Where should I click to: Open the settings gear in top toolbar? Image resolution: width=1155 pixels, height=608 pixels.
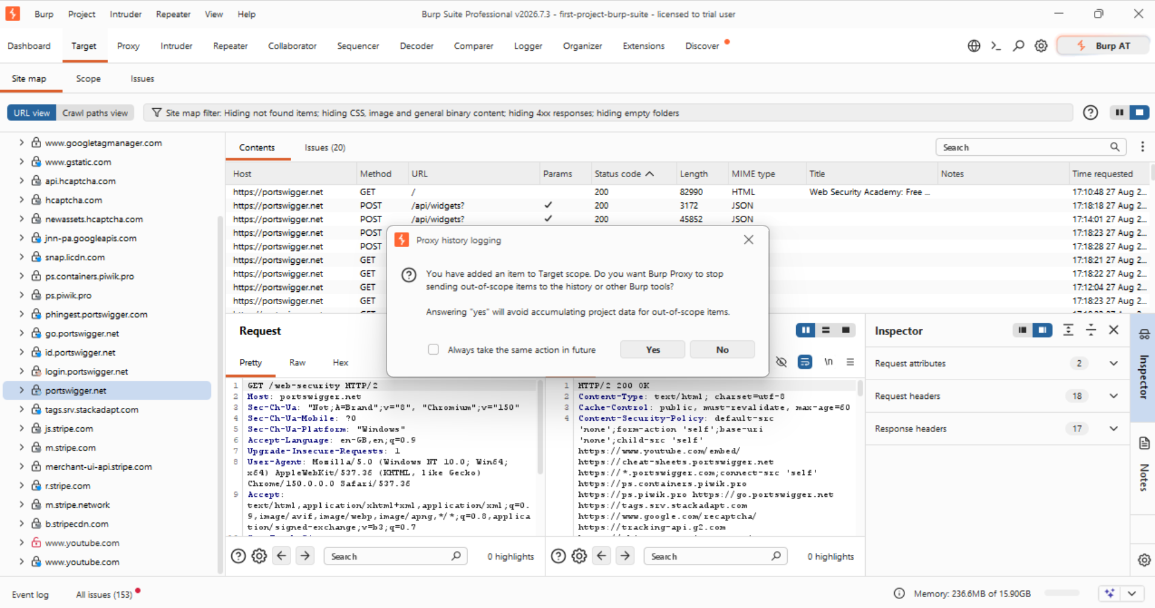coord(1041,46)
